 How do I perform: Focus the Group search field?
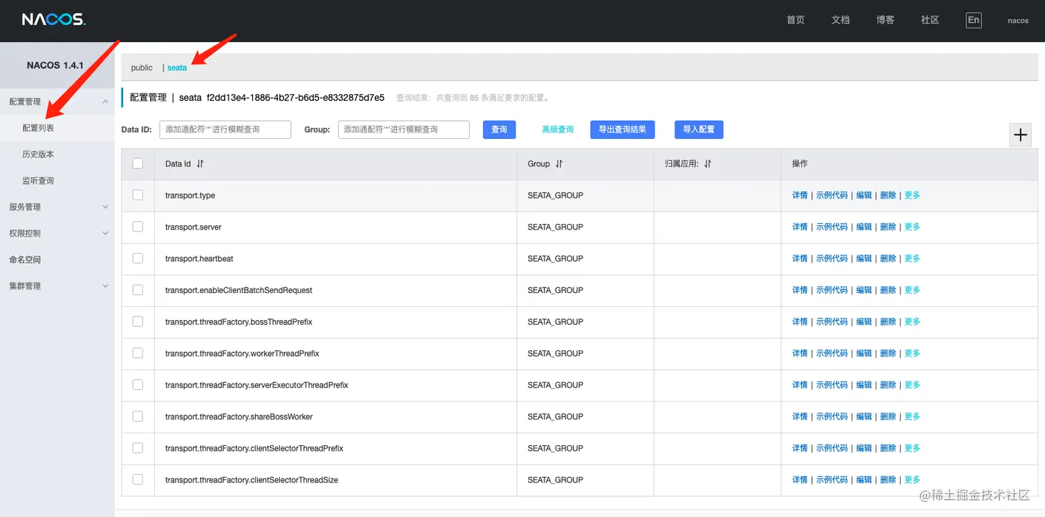(x=404, y=129)
